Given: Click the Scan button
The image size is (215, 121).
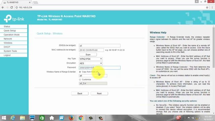Looking at the screenshot, I should click(x=88, y=54).
